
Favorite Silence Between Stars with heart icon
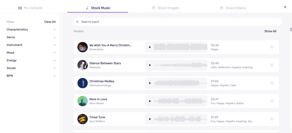tap(272, 65)
